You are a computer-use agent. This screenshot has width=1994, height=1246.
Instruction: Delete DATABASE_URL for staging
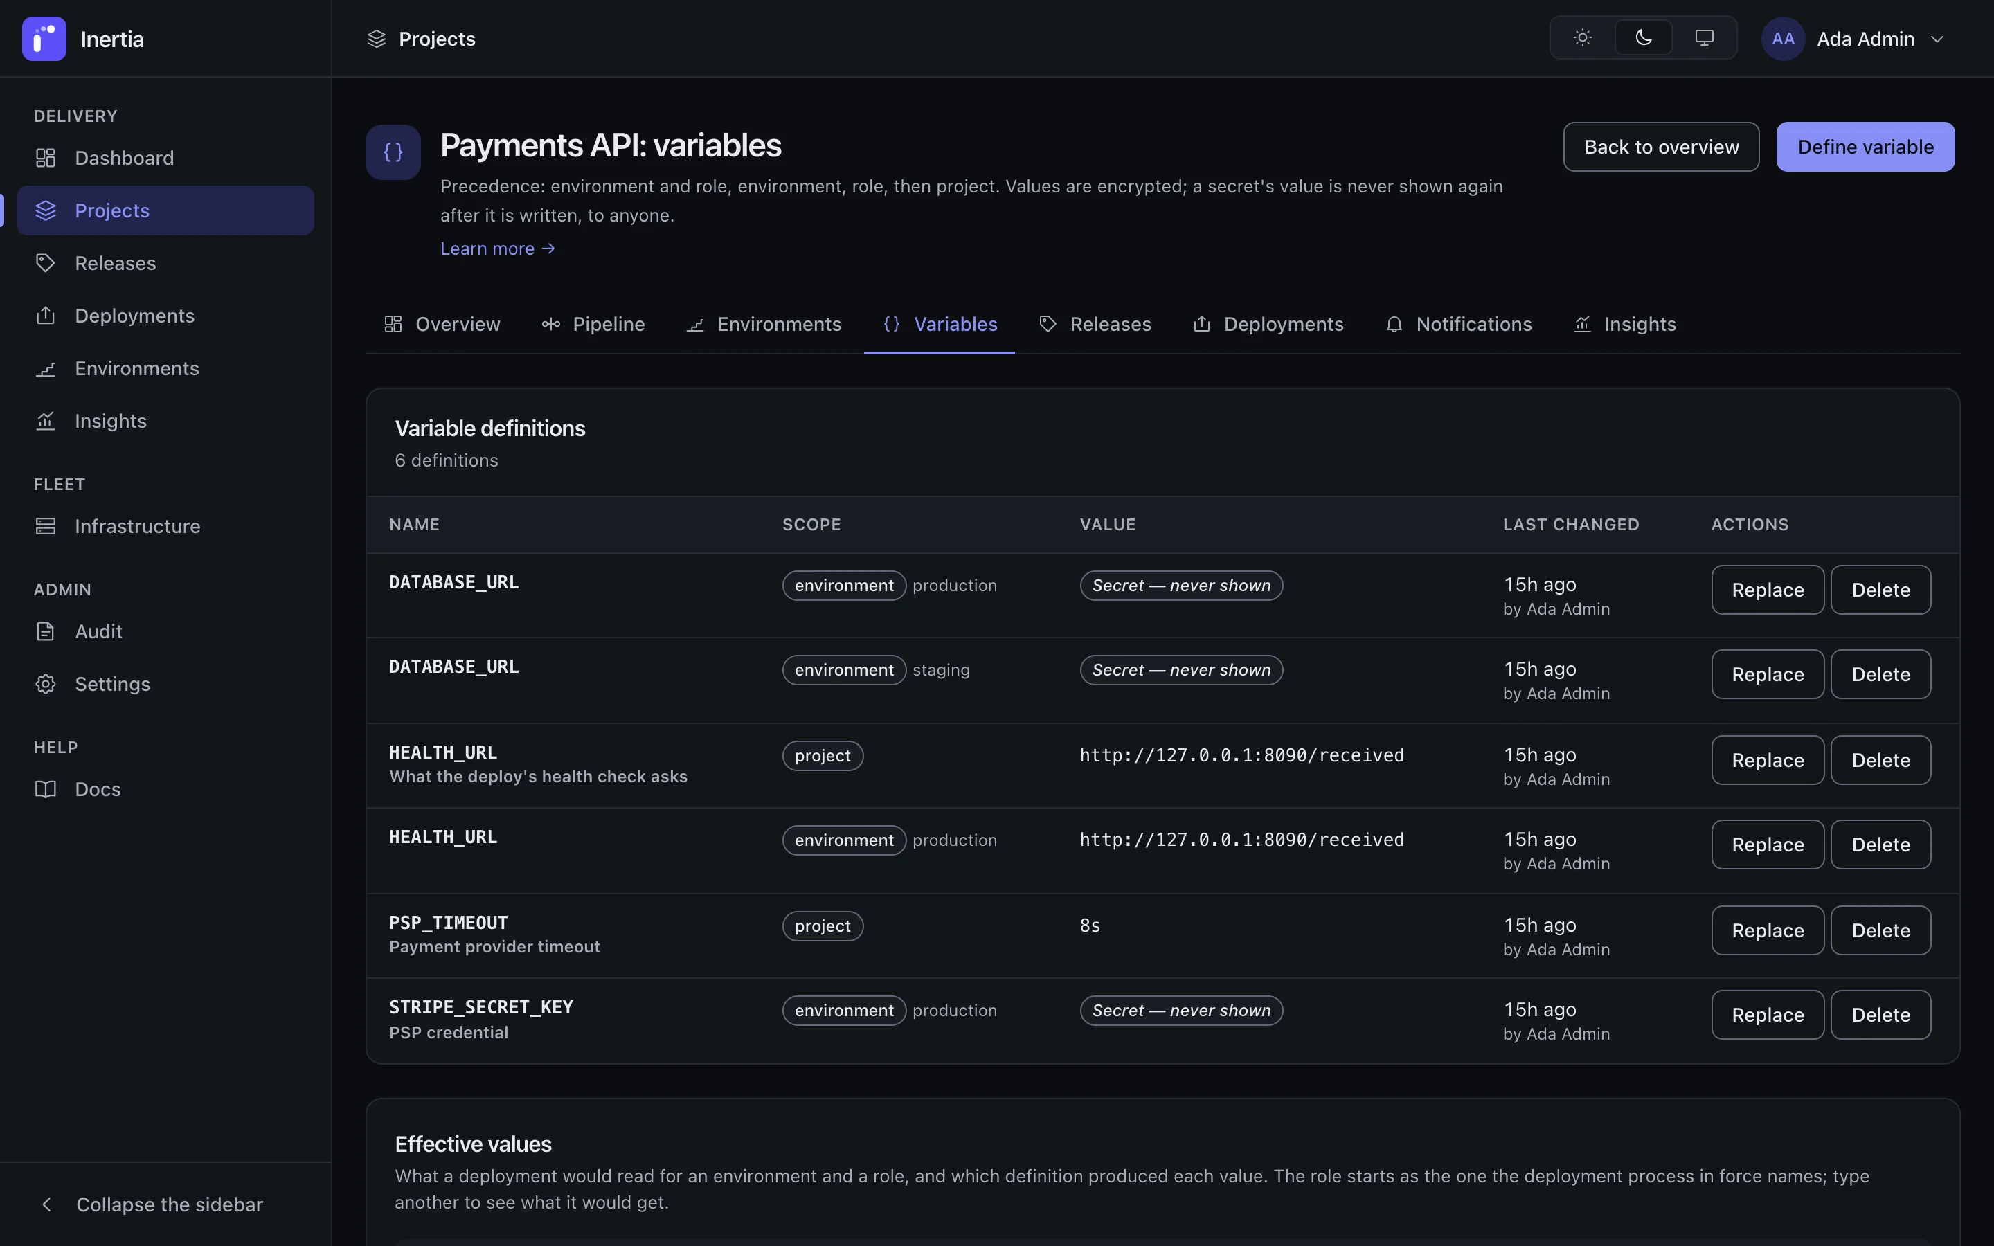pyautogui.click(x=1880, y=674)
